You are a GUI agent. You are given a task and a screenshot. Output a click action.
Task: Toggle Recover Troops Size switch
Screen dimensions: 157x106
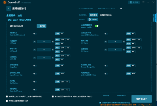(x=106, y=66)
